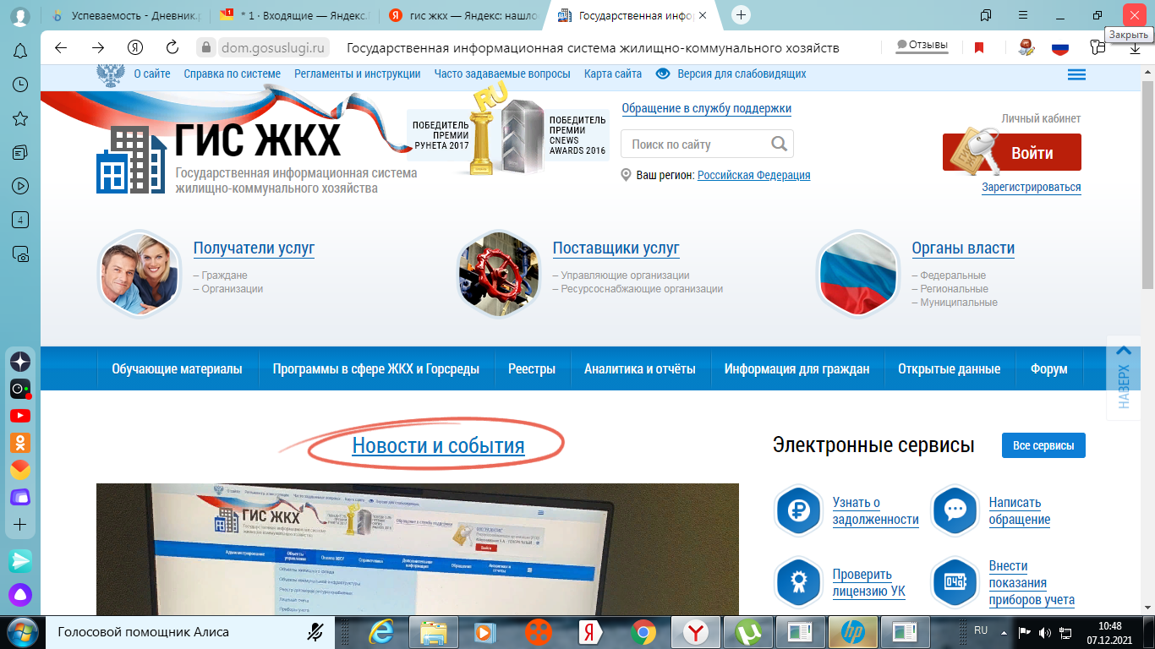Mute microphone for Alice voice assistant
Screen dimensions: 1155x649
tap(315, 632)
